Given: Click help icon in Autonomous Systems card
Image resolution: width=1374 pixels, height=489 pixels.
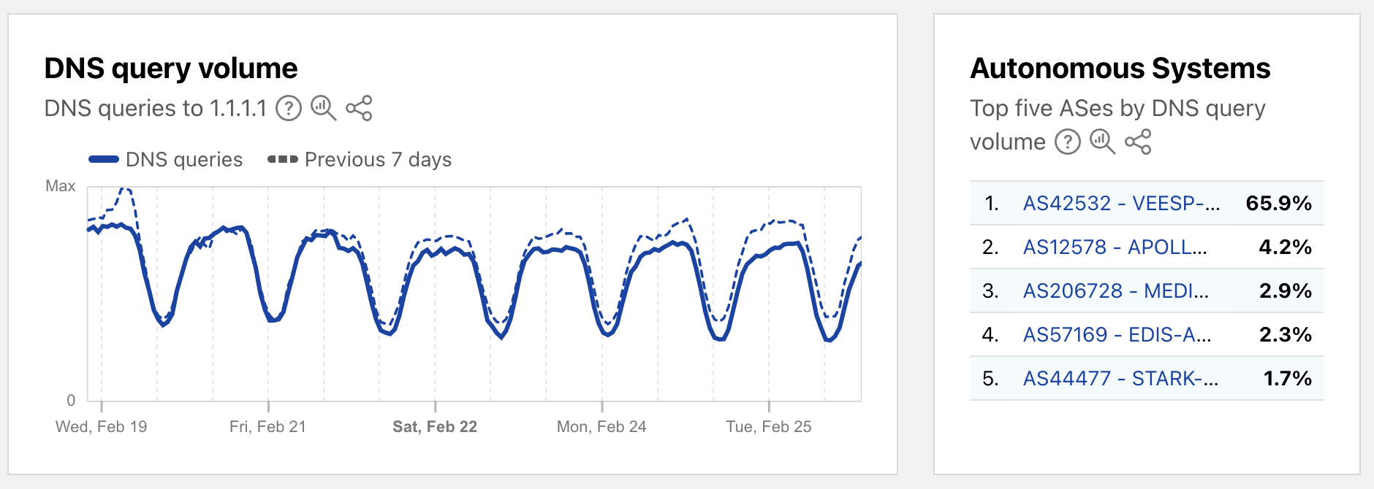Looking at the screenshot, I should [1067, 142].
